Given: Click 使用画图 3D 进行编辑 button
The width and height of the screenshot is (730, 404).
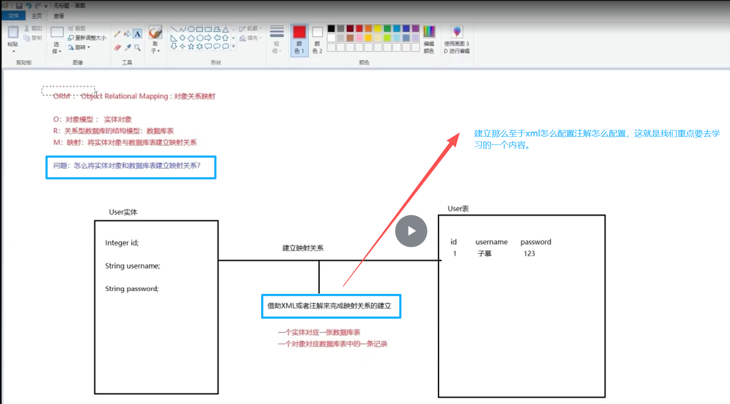Looking at the screenshot, I should pos(456,39).
